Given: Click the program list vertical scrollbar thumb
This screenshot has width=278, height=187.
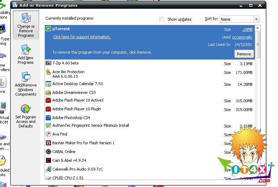Looking at the screenshot, I should tap(258, 44).
